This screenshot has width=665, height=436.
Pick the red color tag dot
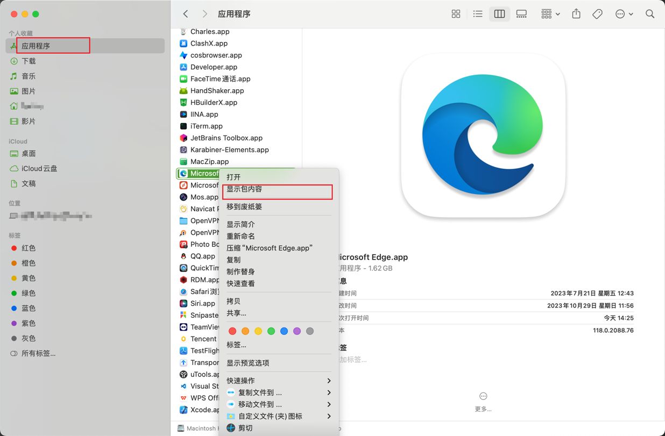(232, 331)
